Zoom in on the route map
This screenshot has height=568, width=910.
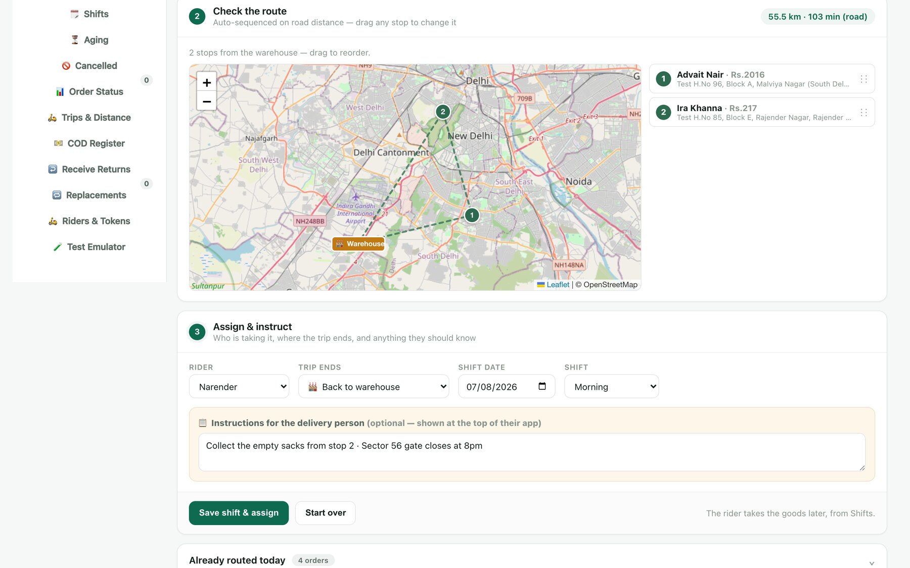tap(207, 82)
